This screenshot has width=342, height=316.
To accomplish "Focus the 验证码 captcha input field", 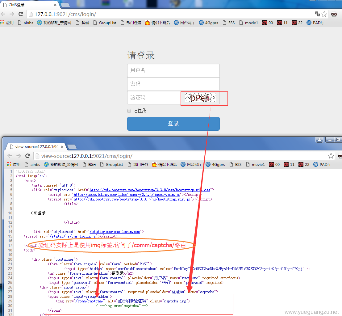I will click(154, 97).
